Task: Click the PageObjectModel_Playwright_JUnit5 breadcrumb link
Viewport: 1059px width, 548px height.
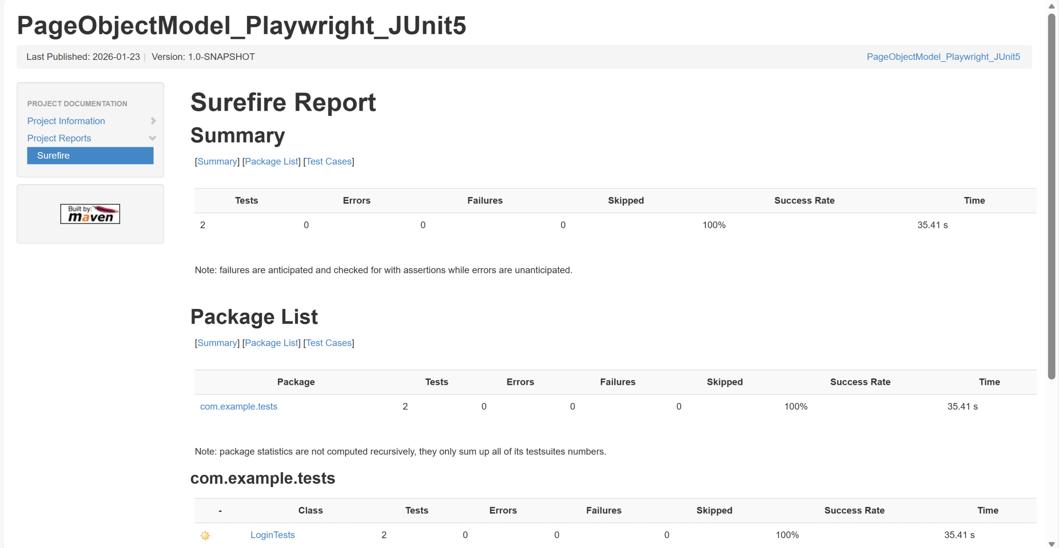Action: click(x=943, y=57)
